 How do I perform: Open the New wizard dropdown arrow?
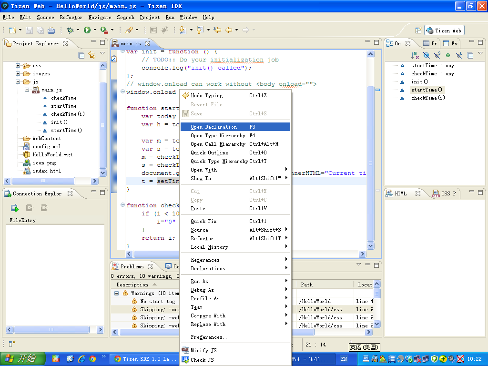click(20, 30)
